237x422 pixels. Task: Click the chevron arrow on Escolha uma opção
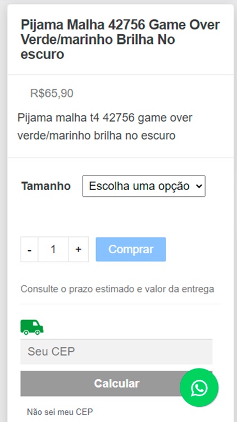coord(199,186)
